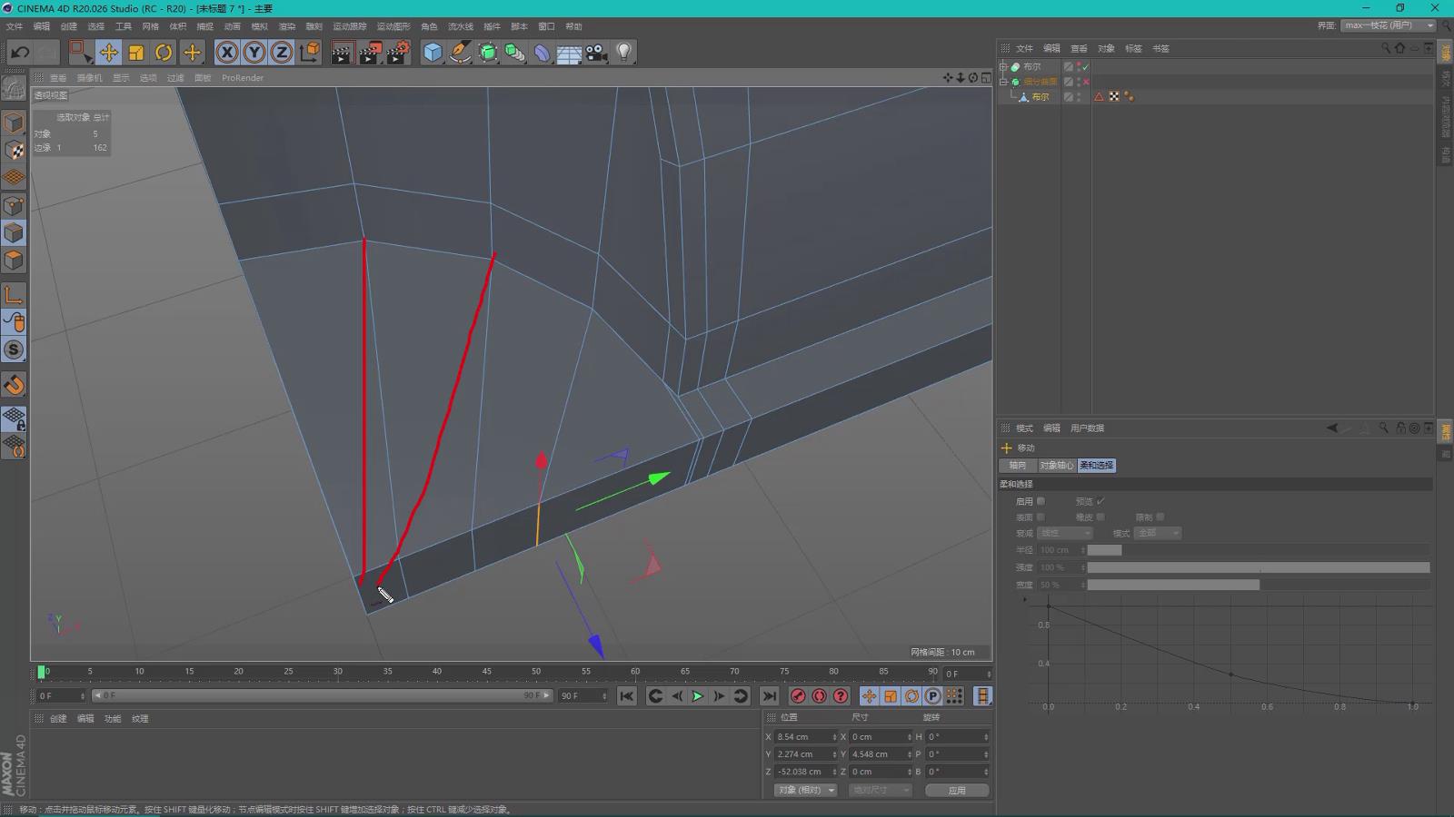This screenshot has width=1454, height=817.
Task: Open the 帮助 menu
Action: pyautogui.click(x=573, y=26)
